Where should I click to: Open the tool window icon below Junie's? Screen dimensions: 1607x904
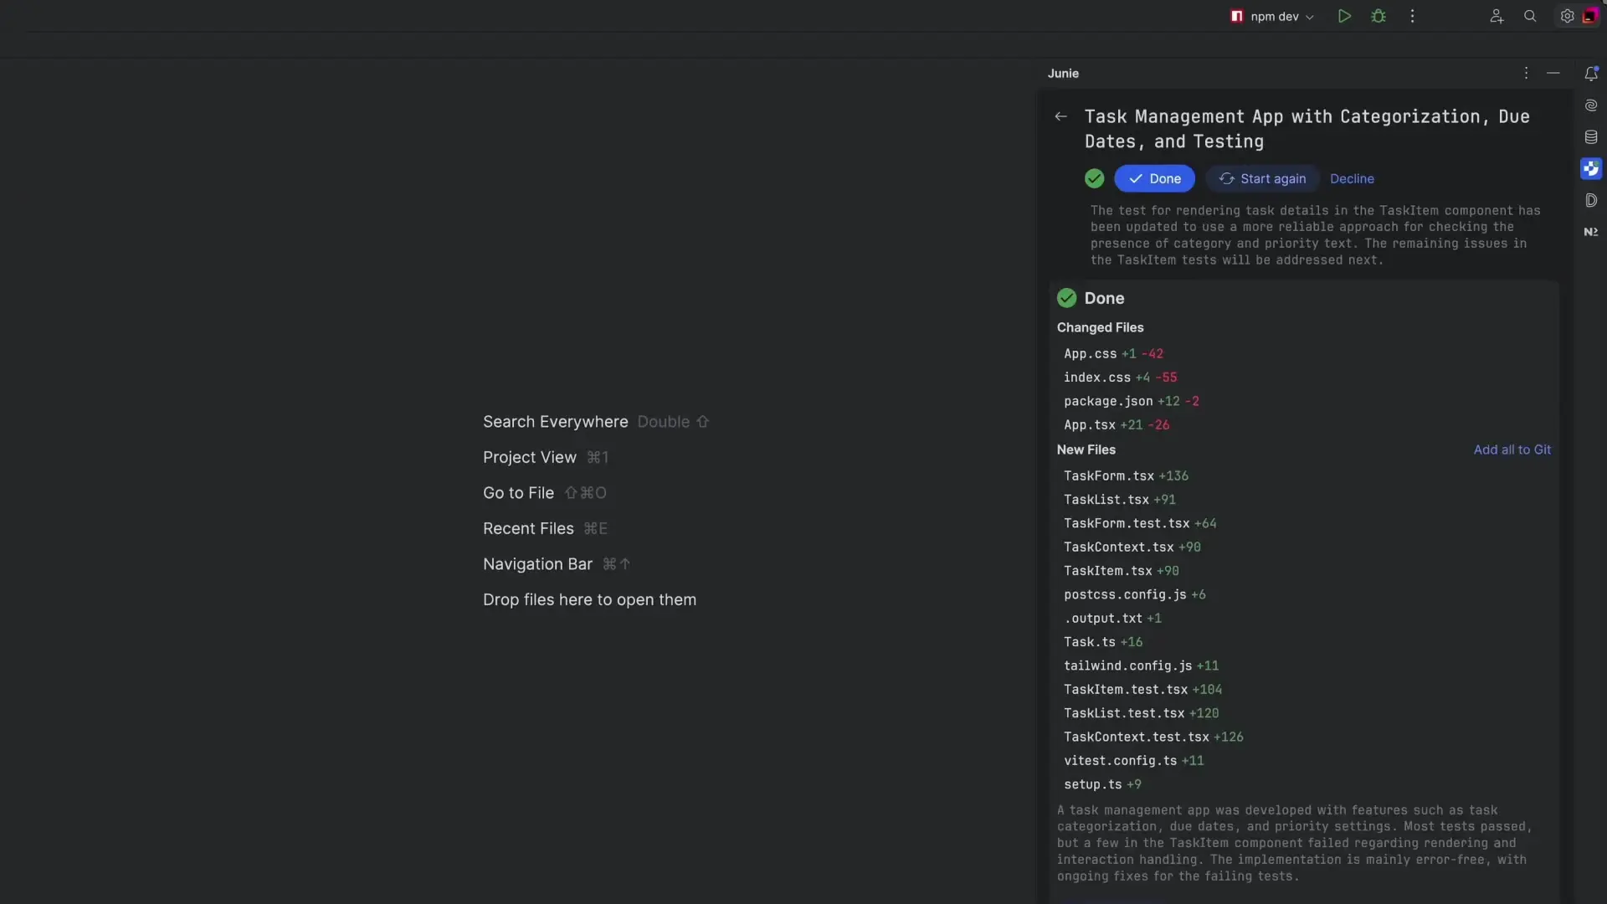click(1591, 200)
